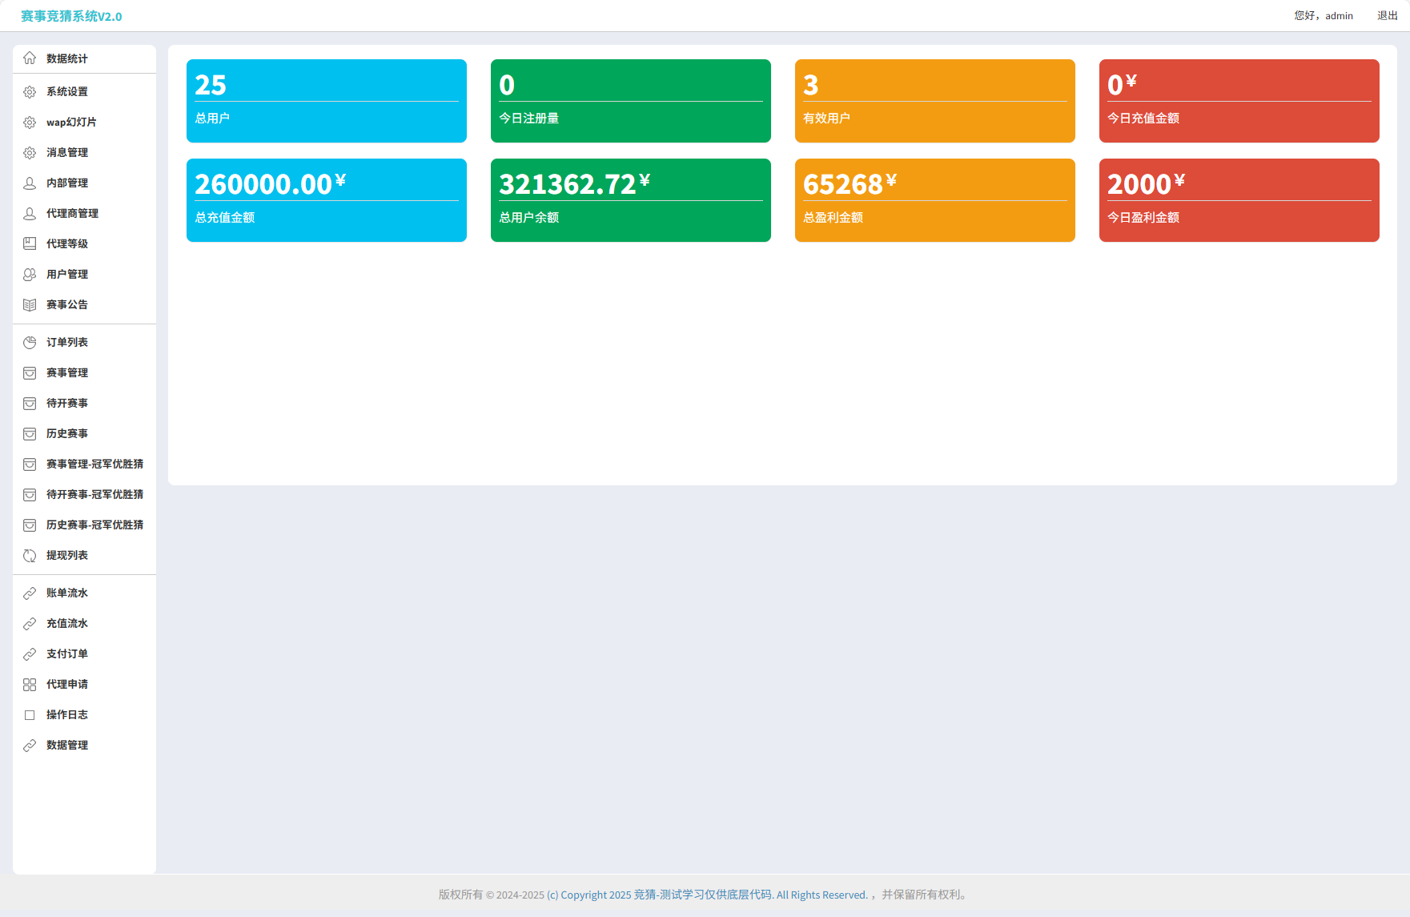
Task: Click the gear icon next to 系统设置
Action: tap(30, 92)
